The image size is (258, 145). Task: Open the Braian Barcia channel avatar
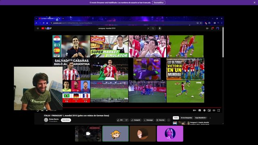click(46, 120)
